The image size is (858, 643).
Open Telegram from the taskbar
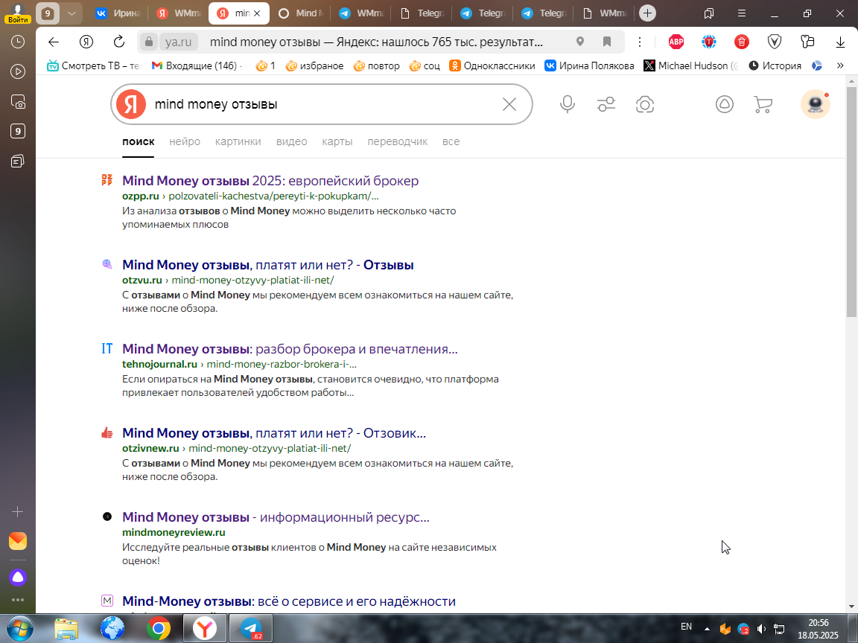point(250,629)
